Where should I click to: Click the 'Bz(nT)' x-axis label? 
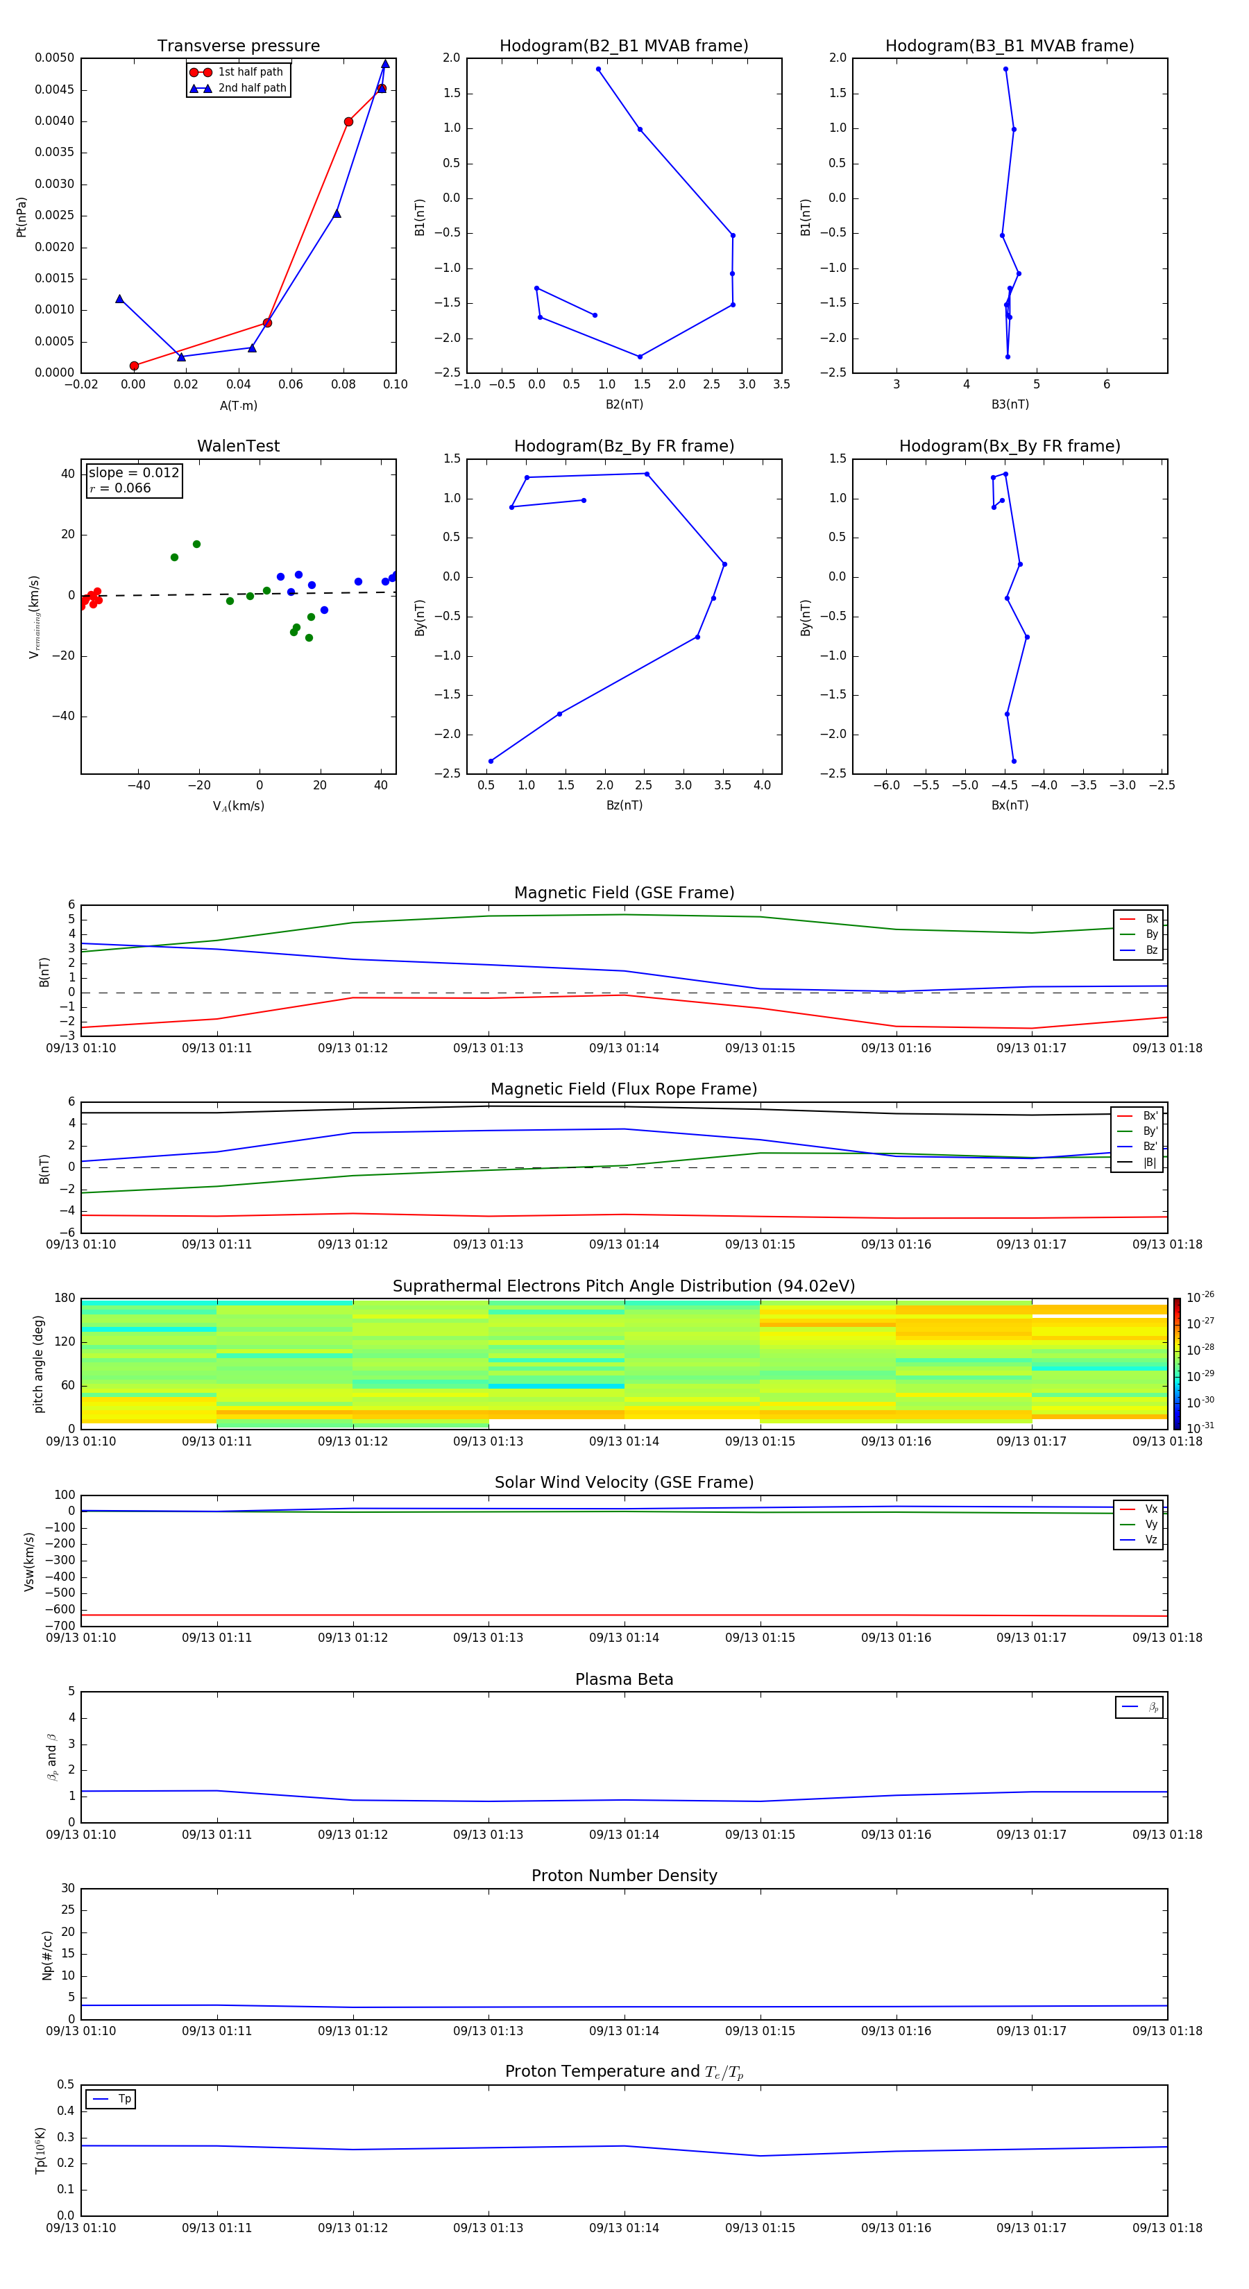point(624,805)
